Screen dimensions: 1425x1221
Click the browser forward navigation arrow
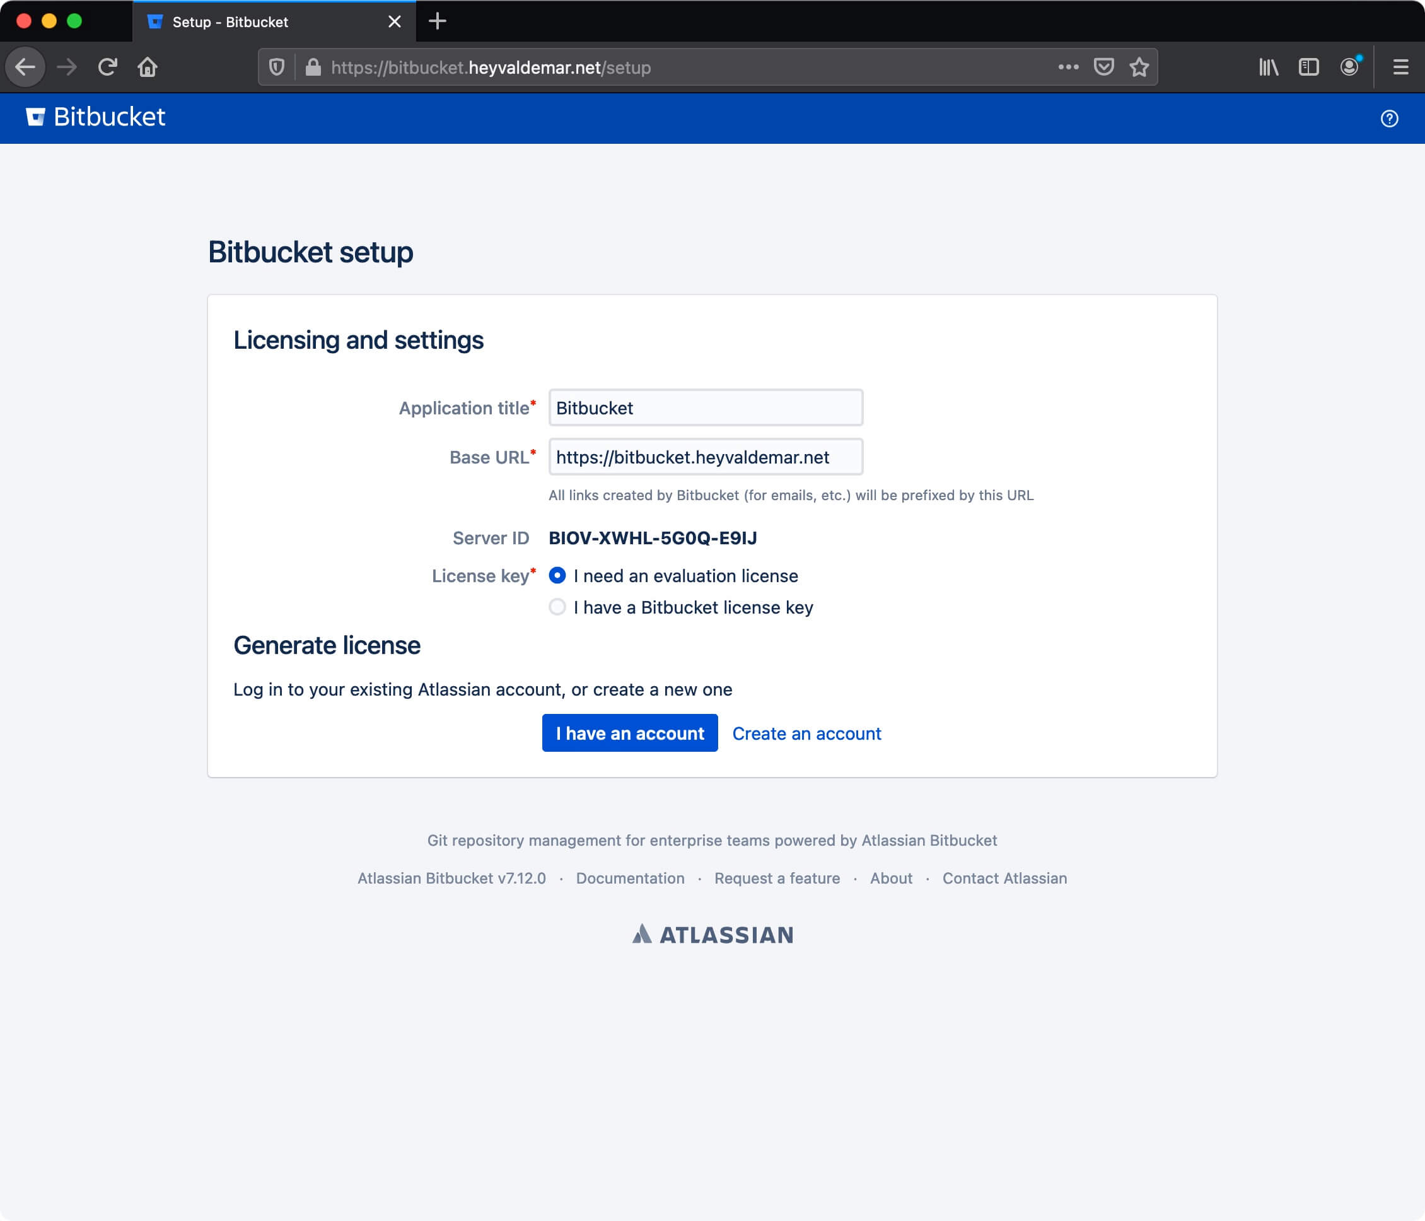pyautogui.click(x=68, y=68)
